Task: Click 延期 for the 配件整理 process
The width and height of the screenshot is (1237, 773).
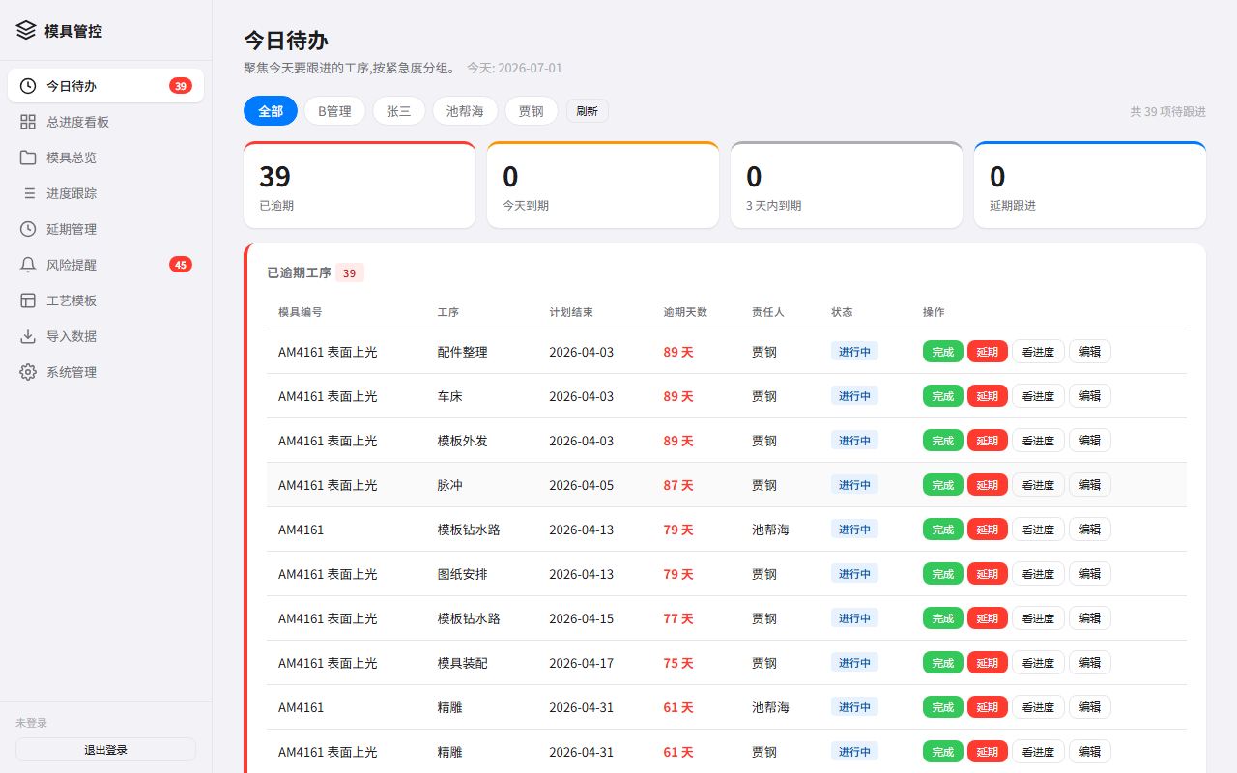Action: tap(988, 352)
